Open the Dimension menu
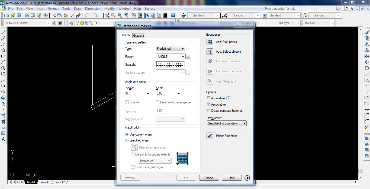The height and width of the screenshot is (189, 370). (x=93, y=9)
